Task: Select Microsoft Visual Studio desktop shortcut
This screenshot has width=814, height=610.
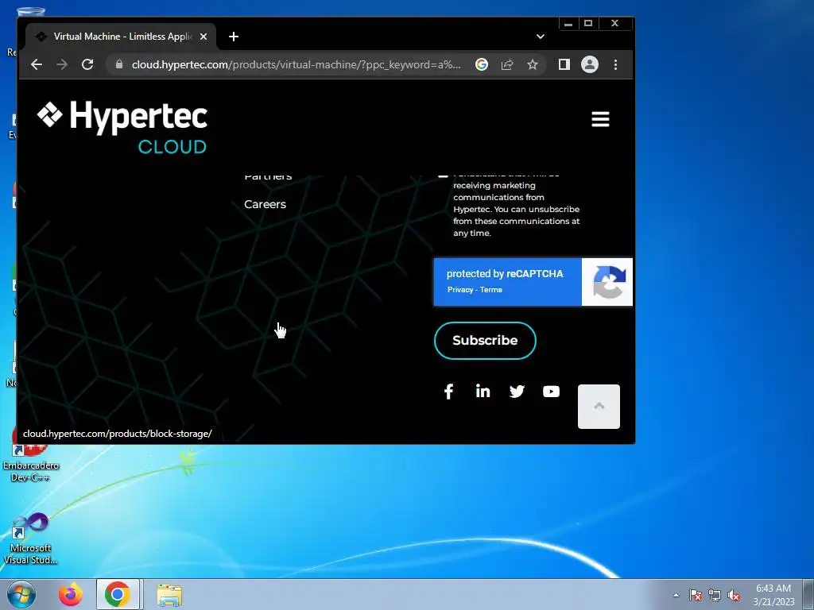Action: pyautogui.click(x=30, y=539)
